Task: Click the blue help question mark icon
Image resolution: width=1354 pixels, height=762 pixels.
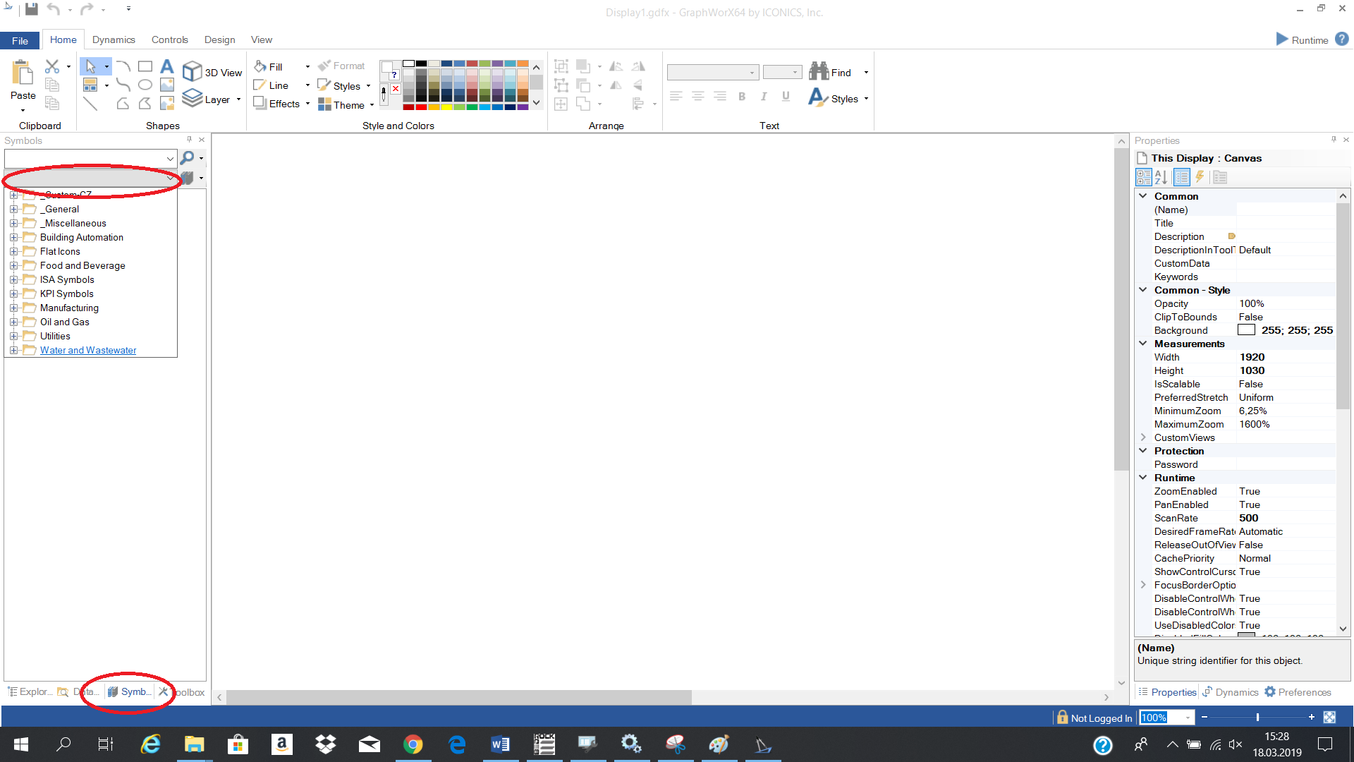Action: (x=1341, y=40)
